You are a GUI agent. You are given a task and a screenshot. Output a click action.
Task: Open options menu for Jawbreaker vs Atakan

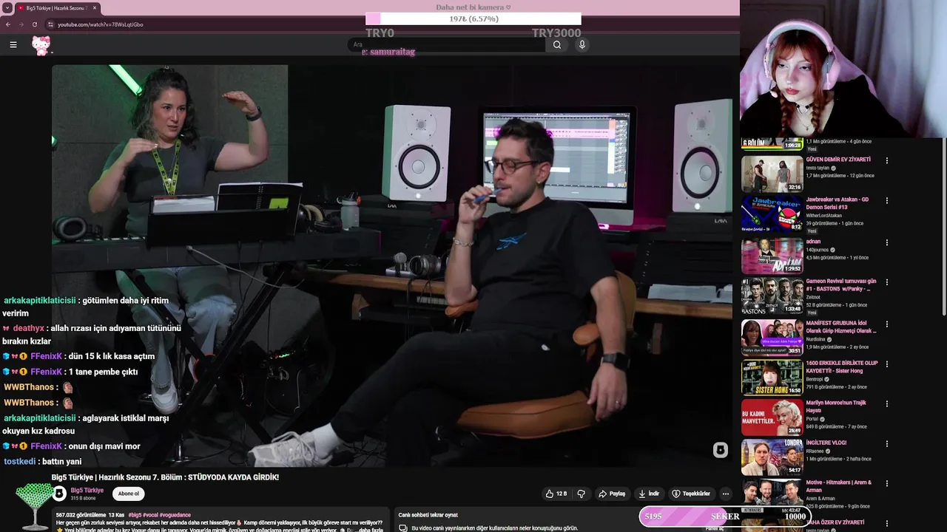pos(886,200)
